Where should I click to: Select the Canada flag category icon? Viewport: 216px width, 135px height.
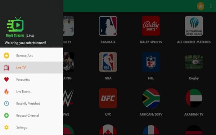click(x=108, y=130)
